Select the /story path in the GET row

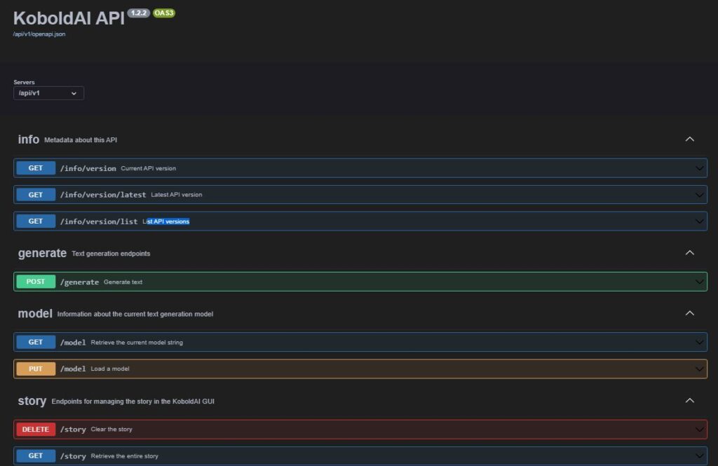pos(73,456)
